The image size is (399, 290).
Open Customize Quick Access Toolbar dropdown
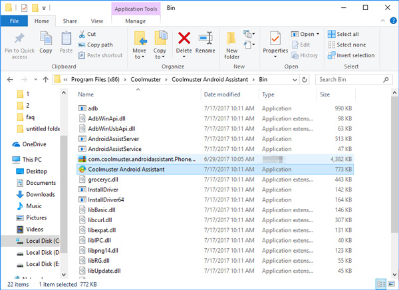[x=44, y=8]
